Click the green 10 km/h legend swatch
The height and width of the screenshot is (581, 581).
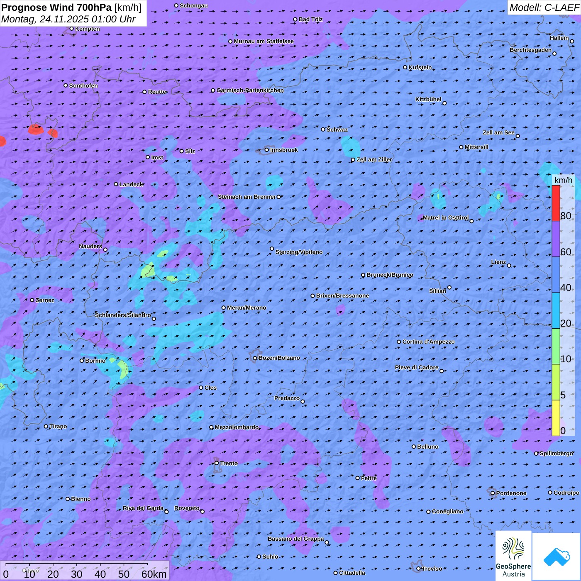tap(556, 346)
